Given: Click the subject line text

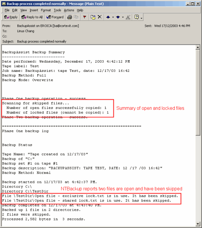Looking at the screenshot, I should pos(42,42).
